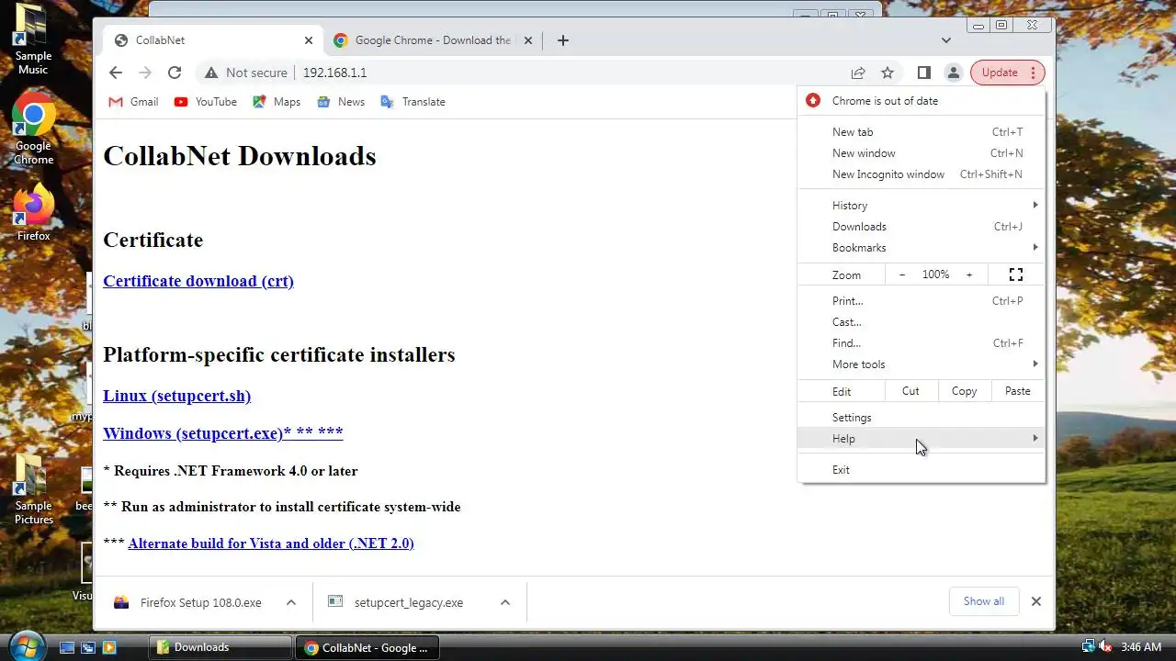This screenshot has height=661, width=1176.
Task: Expand the History submenu
Action: point(921,206)
